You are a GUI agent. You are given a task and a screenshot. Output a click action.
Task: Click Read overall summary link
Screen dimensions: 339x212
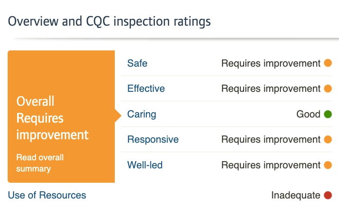pos(40,163)
